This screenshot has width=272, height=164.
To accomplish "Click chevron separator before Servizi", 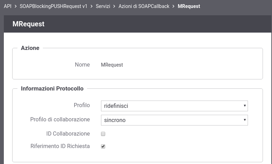I will click(92, 6).
